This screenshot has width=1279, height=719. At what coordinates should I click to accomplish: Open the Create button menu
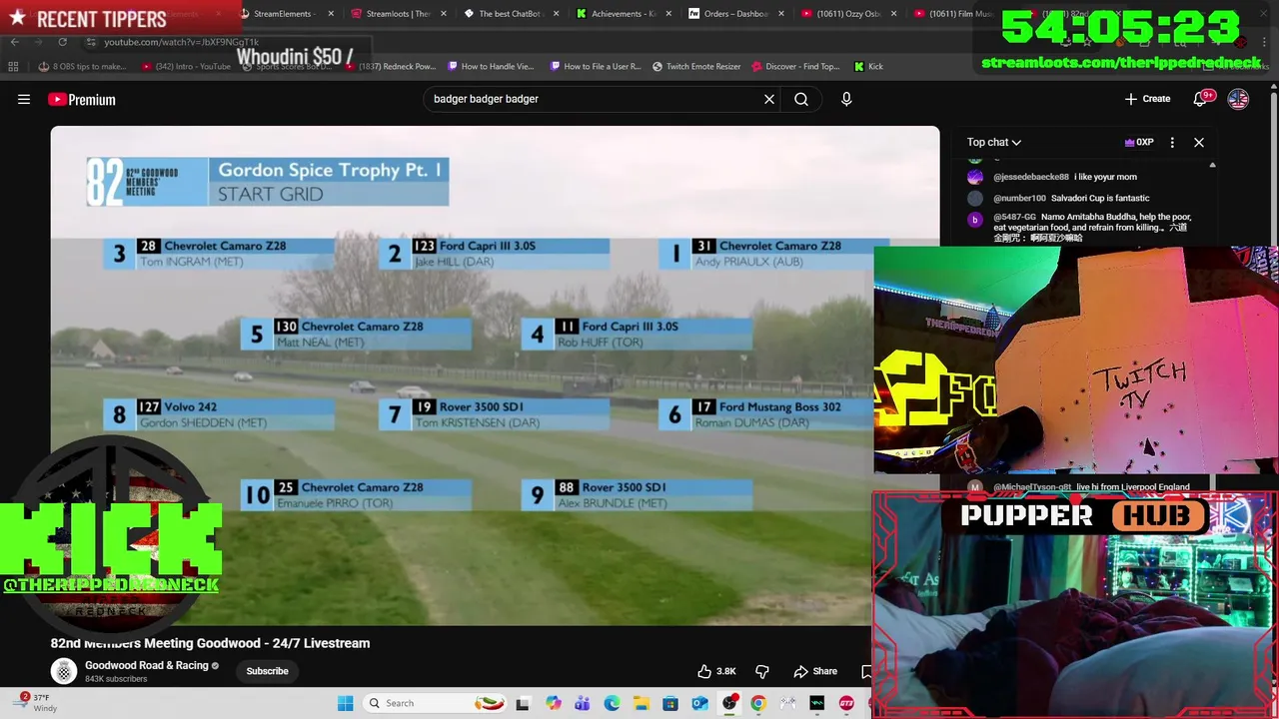(1147, 99)
